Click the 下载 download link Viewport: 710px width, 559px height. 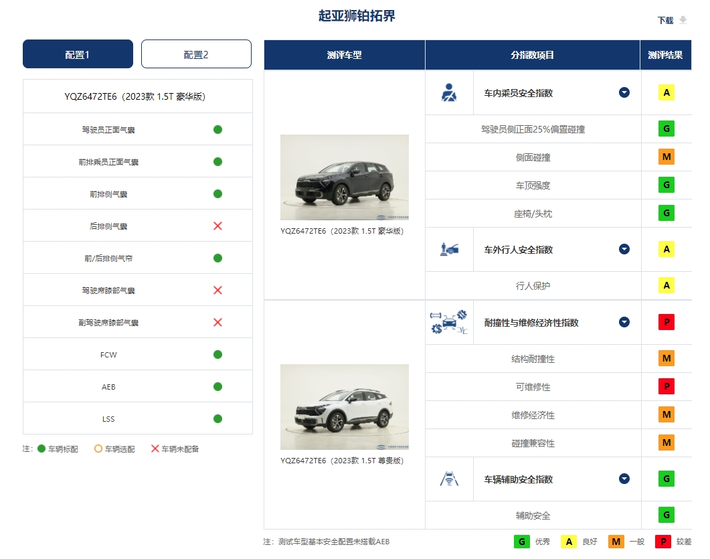pyautogui.click(x=665, y=21)
